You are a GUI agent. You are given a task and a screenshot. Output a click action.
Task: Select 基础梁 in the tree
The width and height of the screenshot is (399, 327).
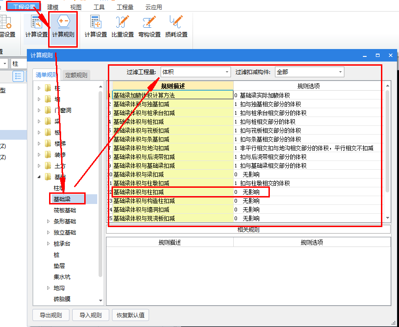[x=62, y=199]
